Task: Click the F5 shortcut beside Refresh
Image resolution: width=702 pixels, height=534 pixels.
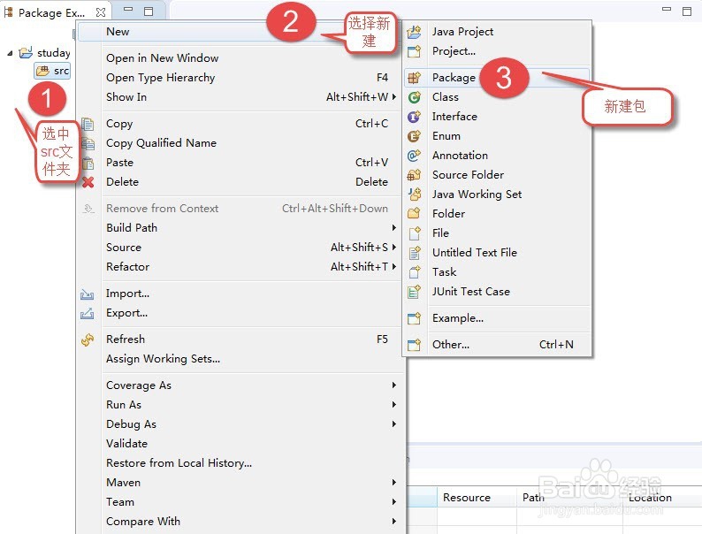Action: (382, 339)
